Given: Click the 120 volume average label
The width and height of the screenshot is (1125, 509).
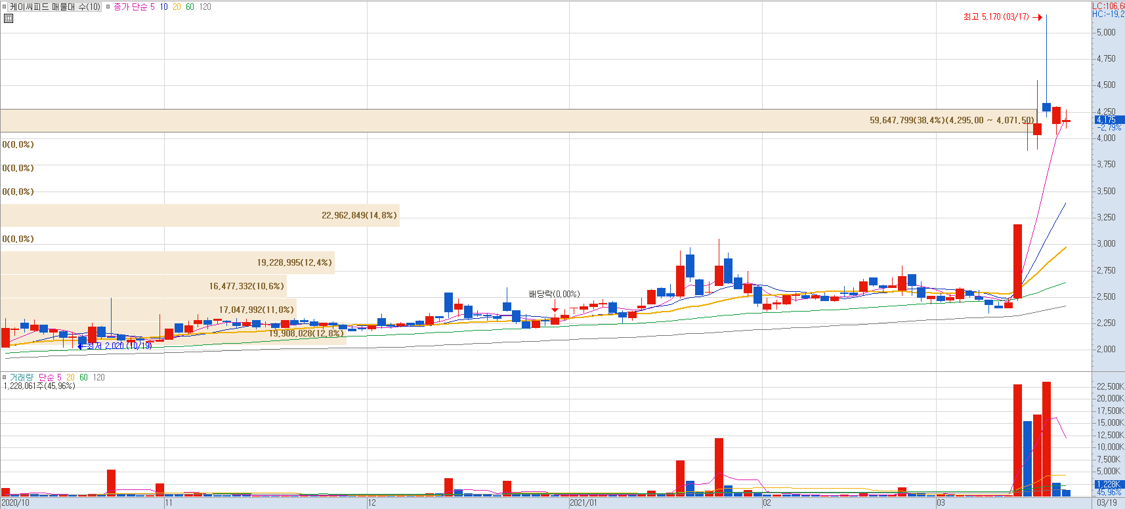Looking at the screenshot, I should click(x=99, y=377).
